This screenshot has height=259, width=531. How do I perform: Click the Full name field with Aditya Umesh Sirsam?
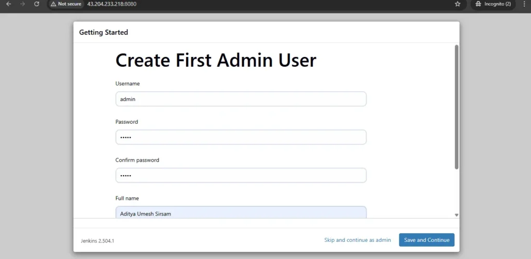[x=241, y=212]
